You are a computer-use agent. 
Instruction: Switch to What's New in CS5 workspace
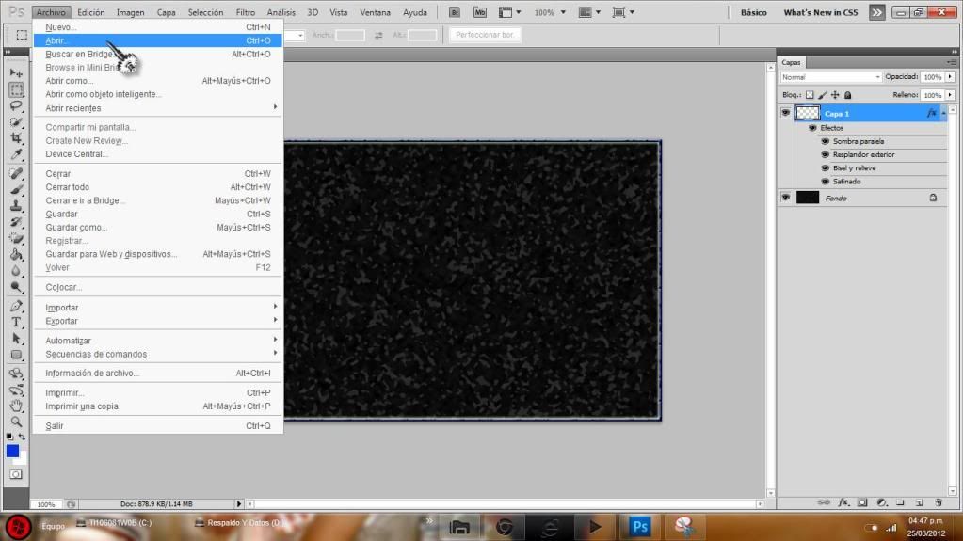tap(821, 12)
